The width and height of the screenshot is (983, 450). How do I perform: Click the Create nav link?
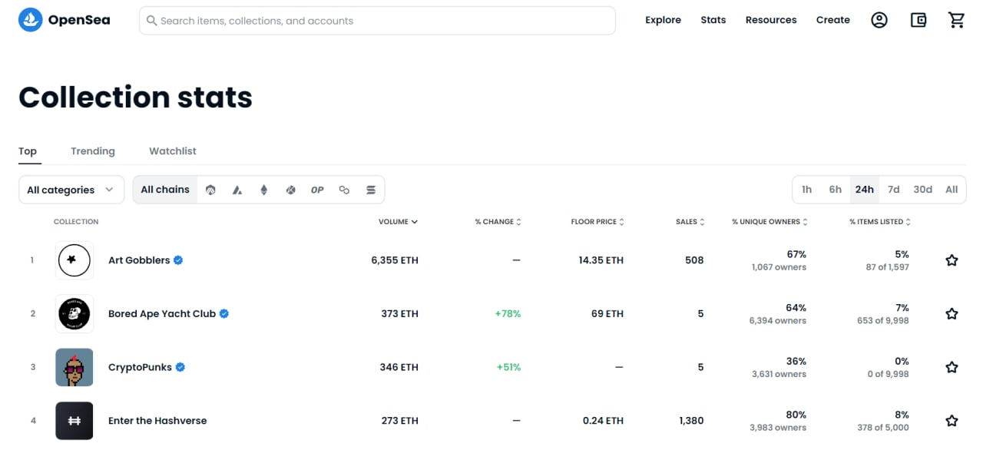833,20
